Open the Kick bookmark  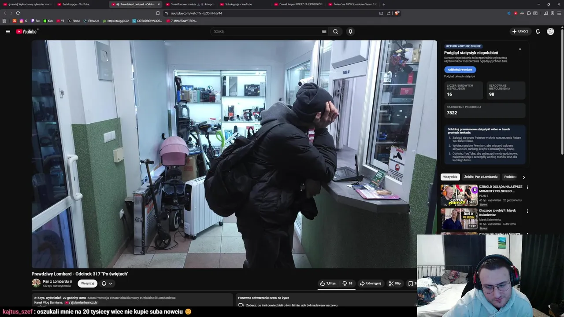coord(48,21)
